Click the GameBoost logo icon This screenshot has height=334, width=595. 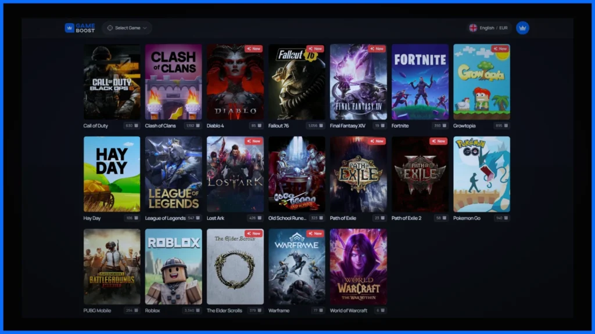tap(69, 28)
